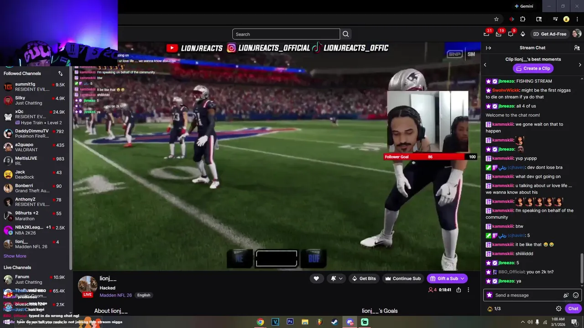584x328 pixels.
Task: Click the BBO_Official username in chat
Action: tap(511, 272)
